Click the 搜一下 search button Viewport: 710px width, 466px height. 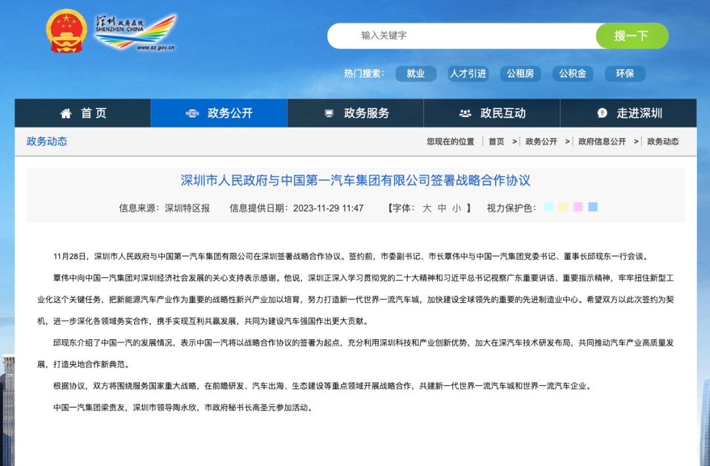(x=632, y=35)
